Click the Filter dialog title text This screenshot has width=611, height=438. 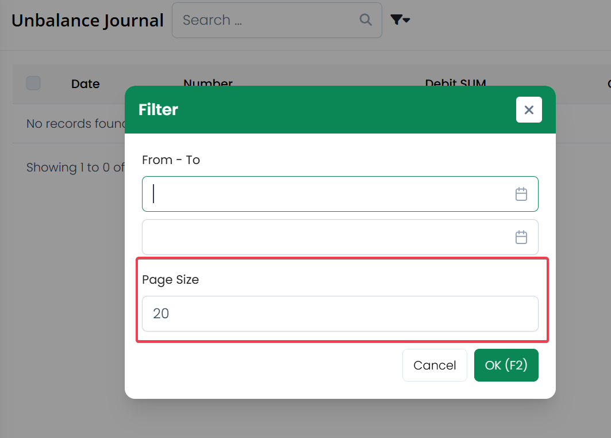click(158, 110)
